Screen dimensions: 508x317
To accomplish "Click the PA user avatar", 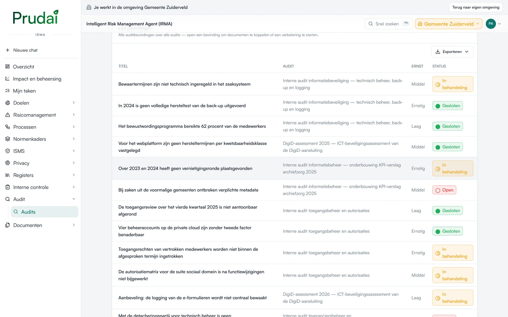I will click(x=491, y=24).
